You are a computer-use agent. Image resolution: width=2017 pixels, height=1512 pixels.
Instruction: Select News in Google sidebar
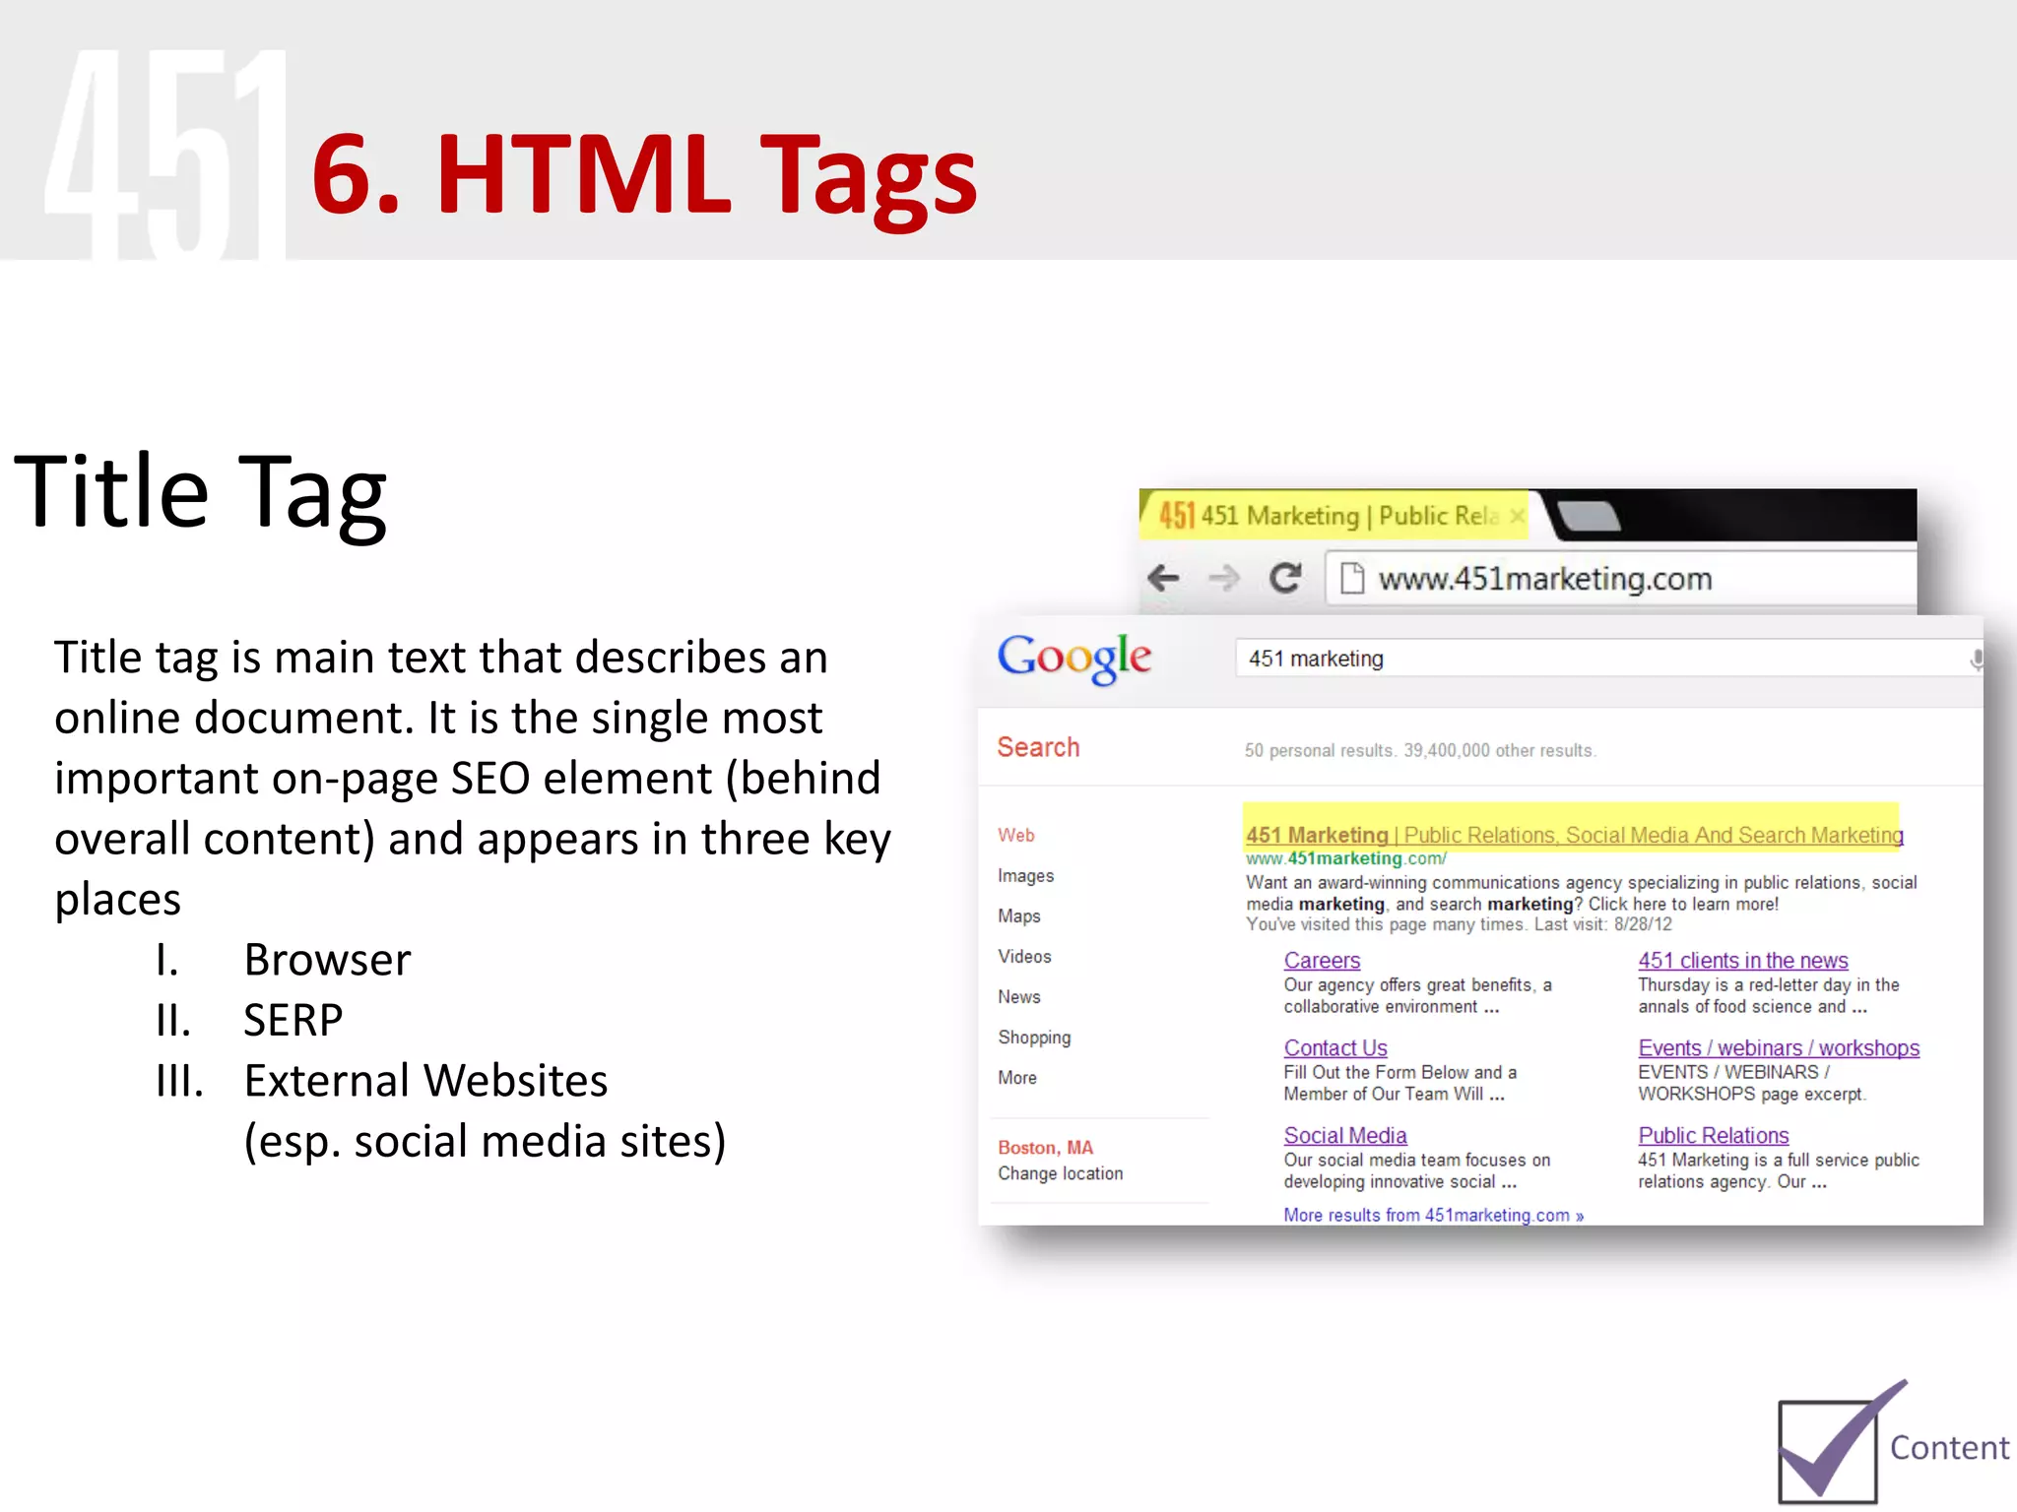click(x=1018, y=996)
